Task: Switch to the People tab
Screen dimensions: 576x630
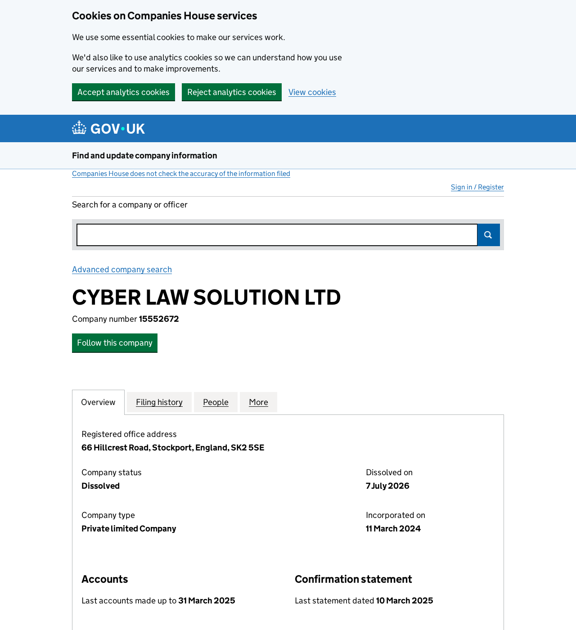Action: (x=216, y=402)
